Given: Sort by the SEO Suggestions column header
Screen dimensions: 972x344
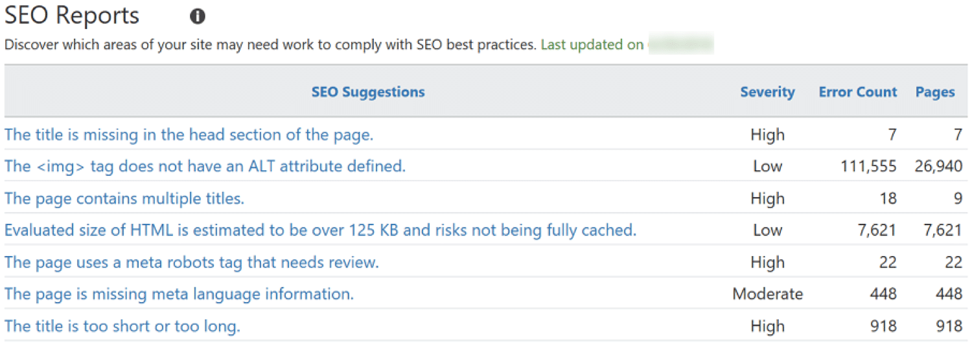Looking at the screenshot, I should click(368, 92).
